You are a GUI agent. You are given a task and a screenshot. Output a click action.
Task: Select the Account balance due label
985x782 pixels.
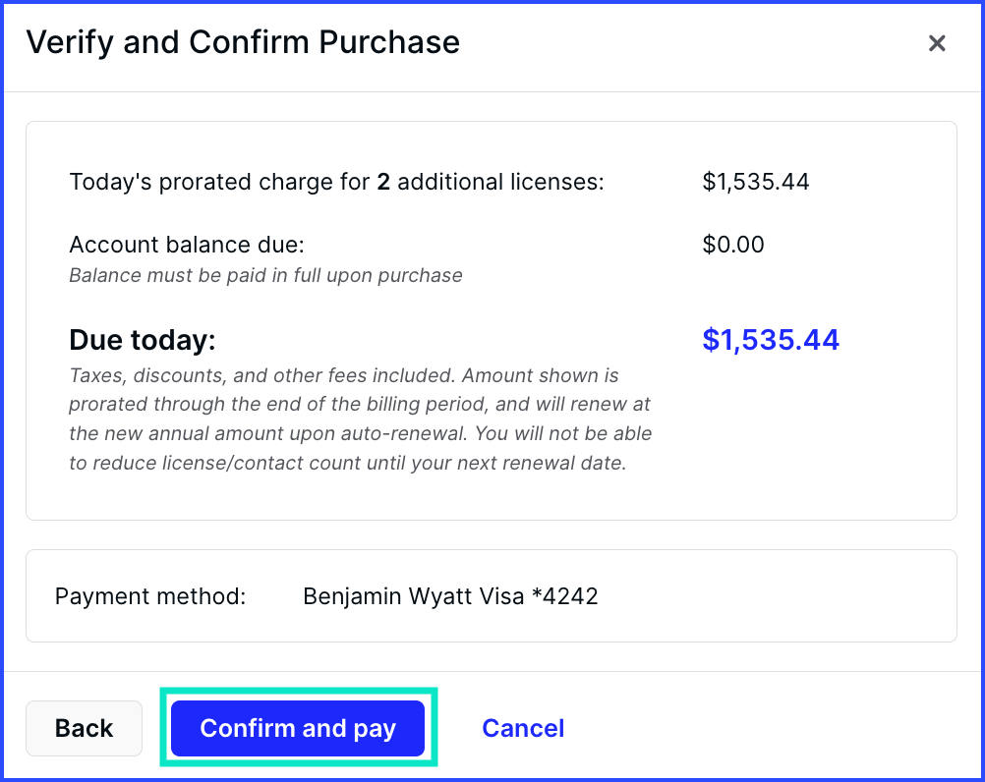click(x=187, y=245)
